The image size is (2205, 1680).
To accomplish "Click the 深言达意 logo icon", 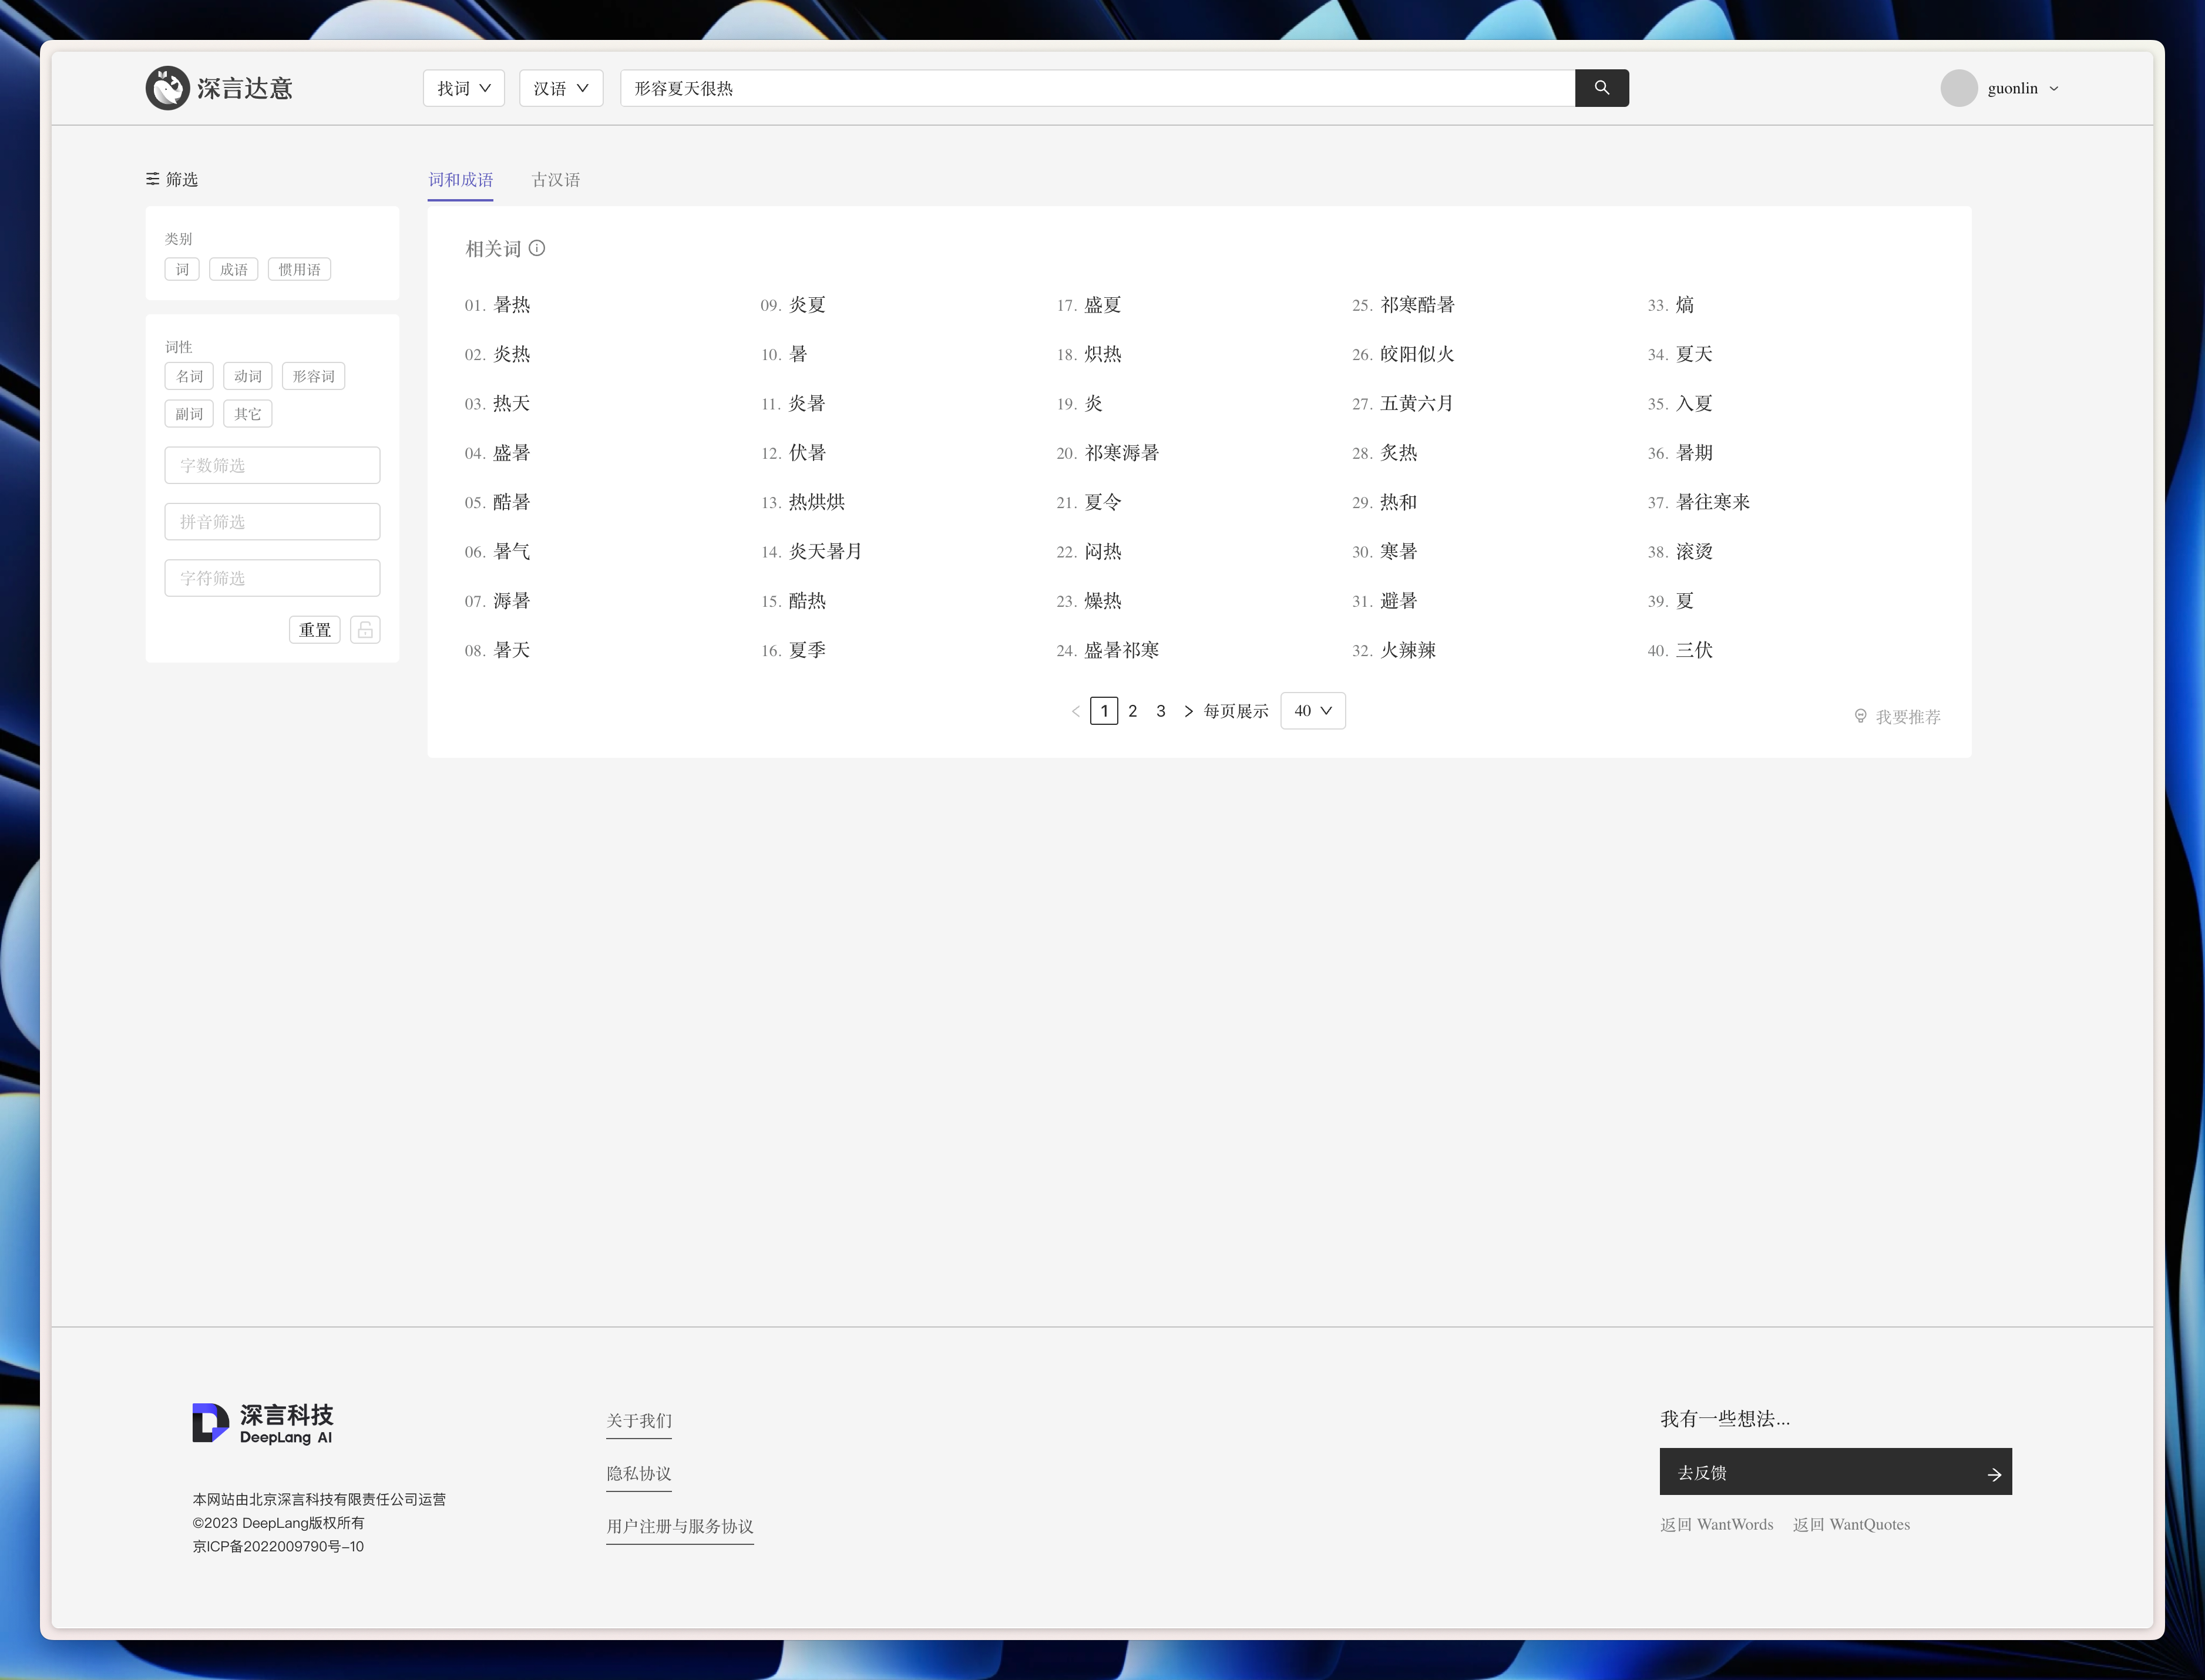I will pyautogui.click(x=167, y=88).
